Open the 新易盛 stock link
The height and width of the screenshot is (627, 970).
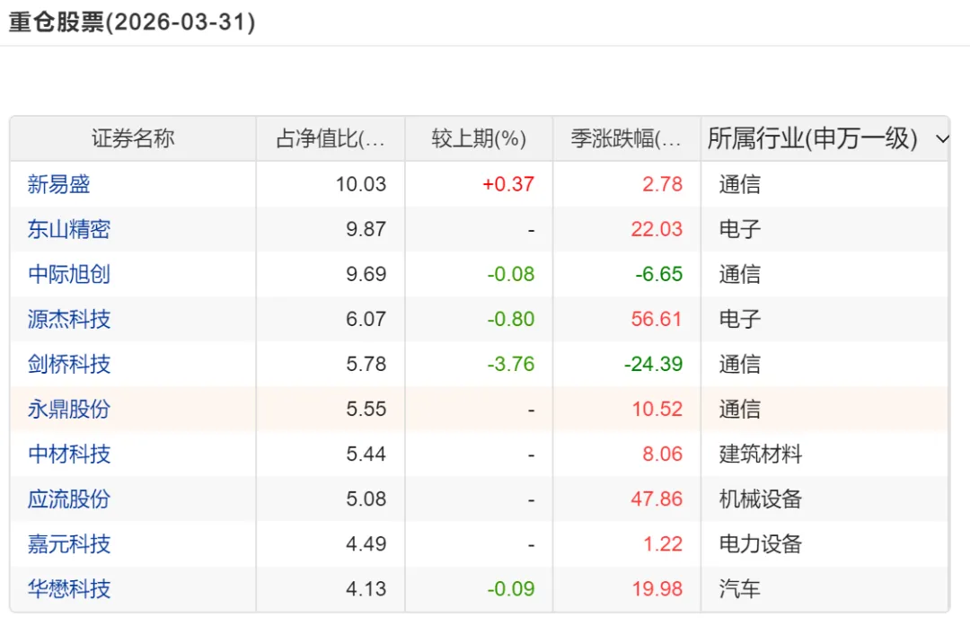pyautogui.click(x=58, y=184)
